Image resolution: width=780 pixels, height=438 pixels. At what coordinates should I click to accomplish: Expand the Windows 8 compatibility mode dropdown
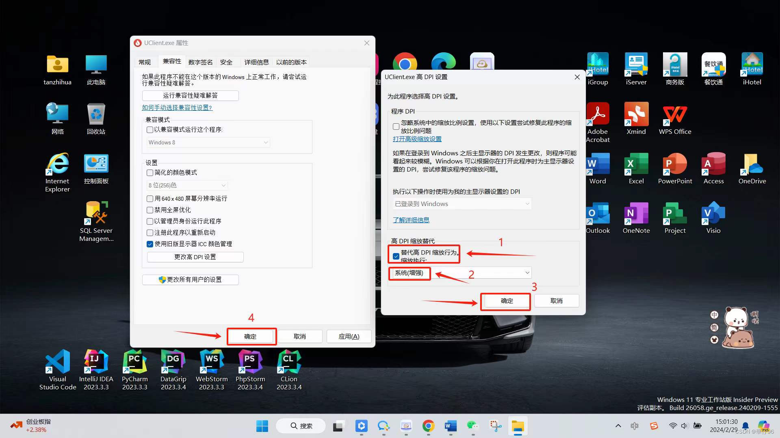(x=208, y=143)
